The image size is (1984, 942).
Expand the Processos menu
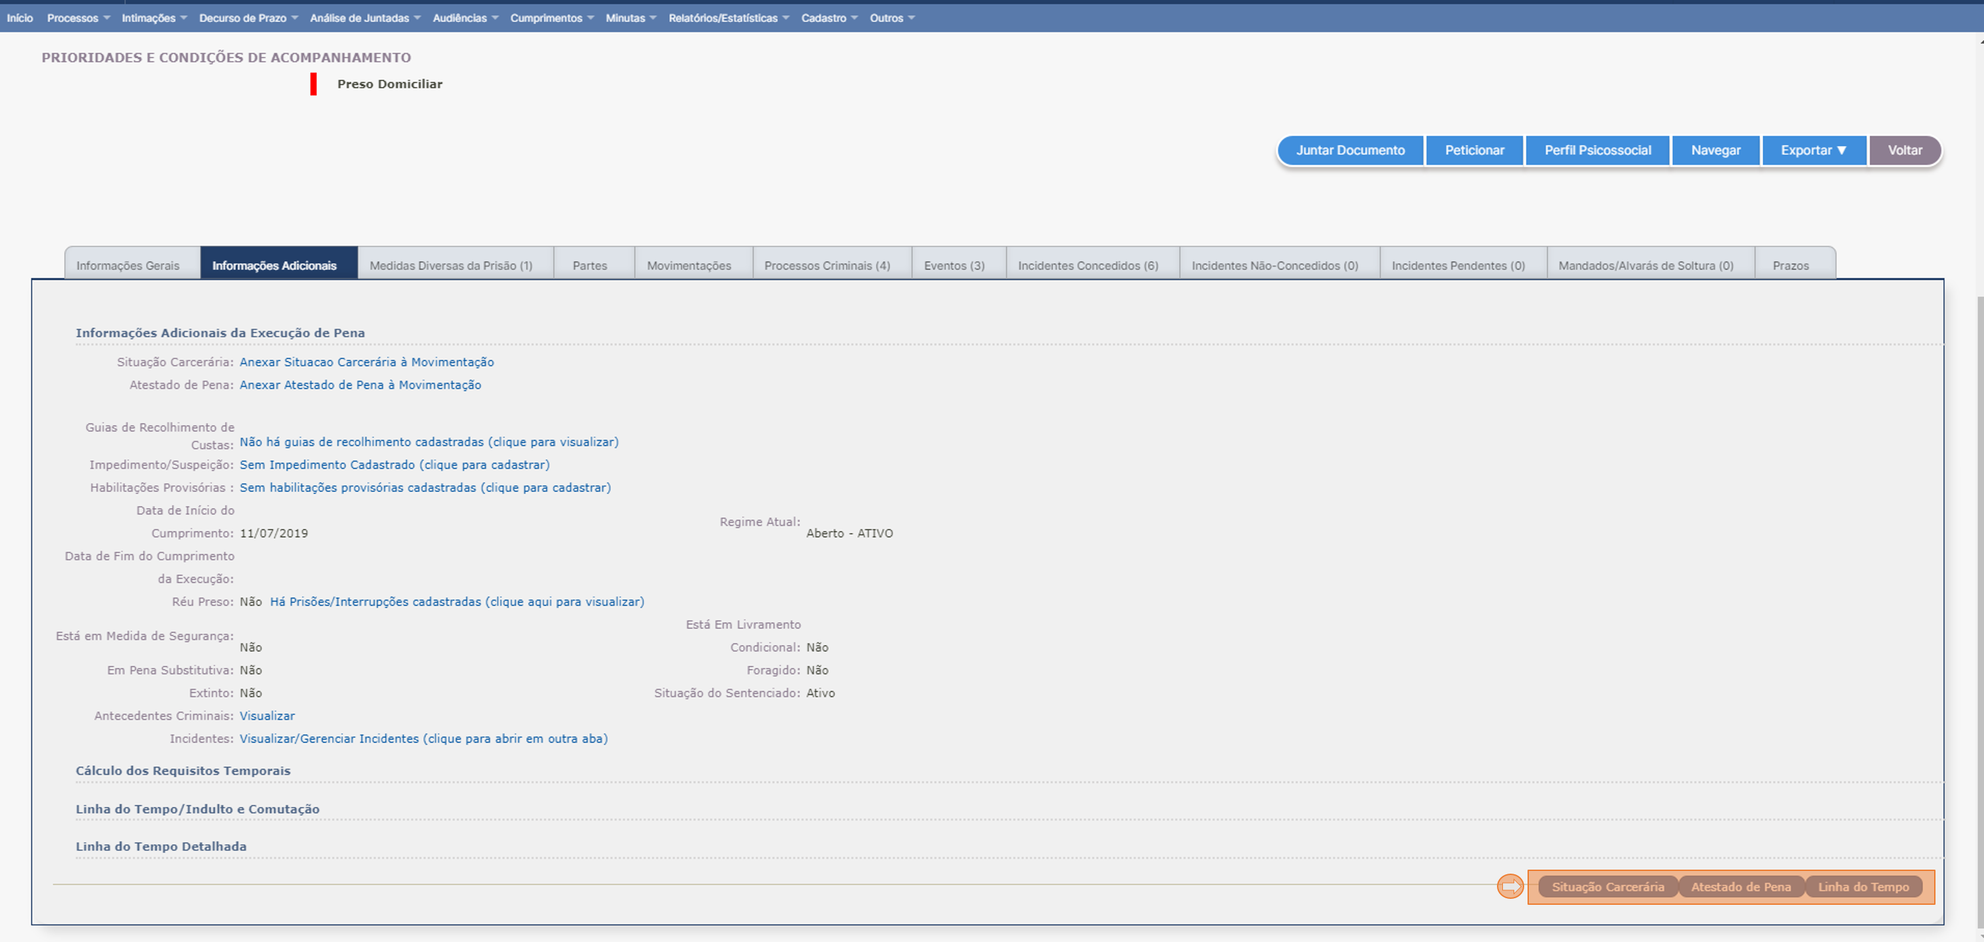click(78, 18)
